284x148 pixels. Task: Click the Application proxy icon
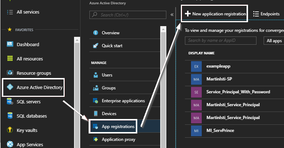[x=96, y=139]
